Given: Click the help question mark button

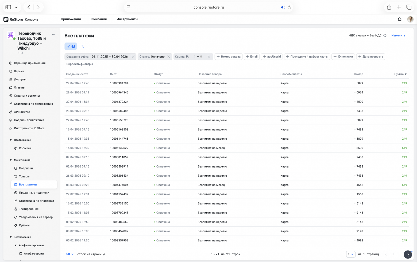Looking at the screenshot, I should click(408, 255).
